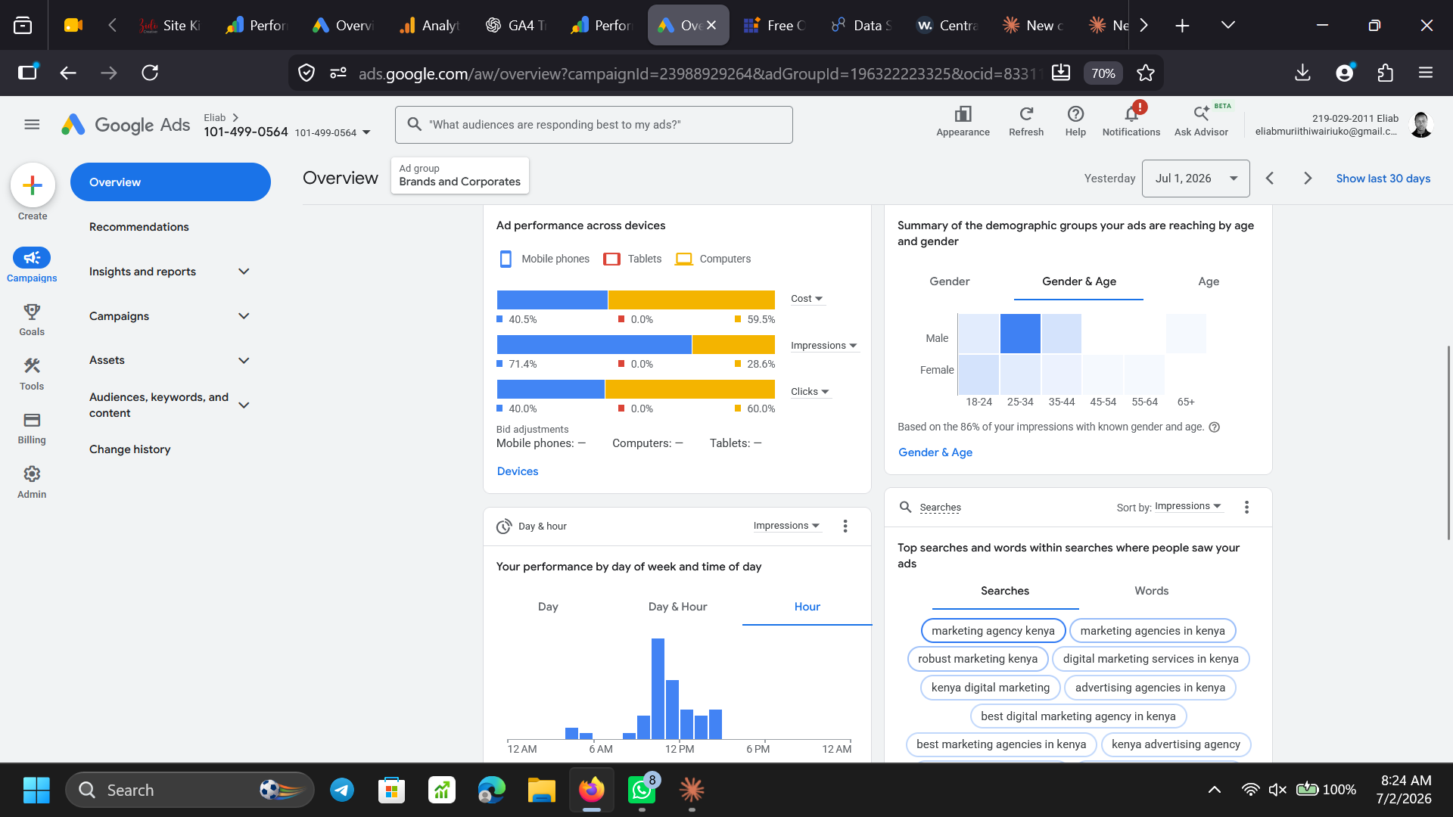Select the Age tab
This screenshot has width=1453, height=817.
tap(1209, 281)
